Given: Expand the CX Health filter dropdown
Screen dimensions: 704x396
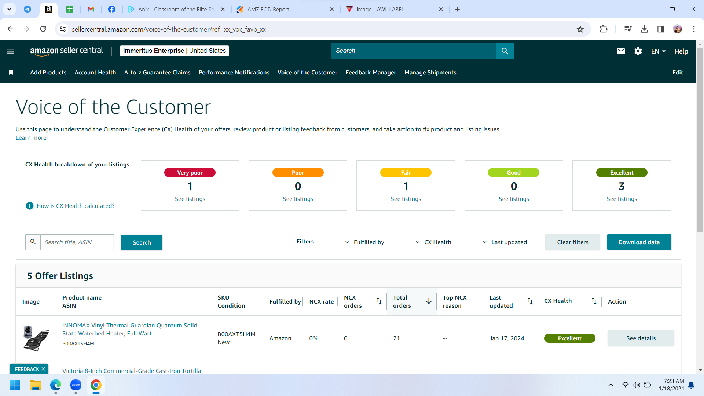Looking at the screenshot, I should tap(433, 242).
